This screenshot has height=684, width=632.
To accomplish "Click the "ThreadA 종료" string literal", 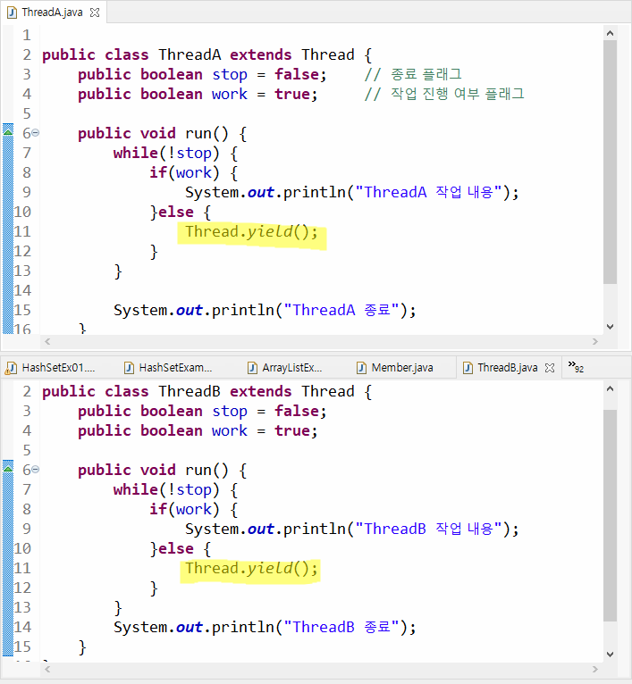I will (341, 310).
